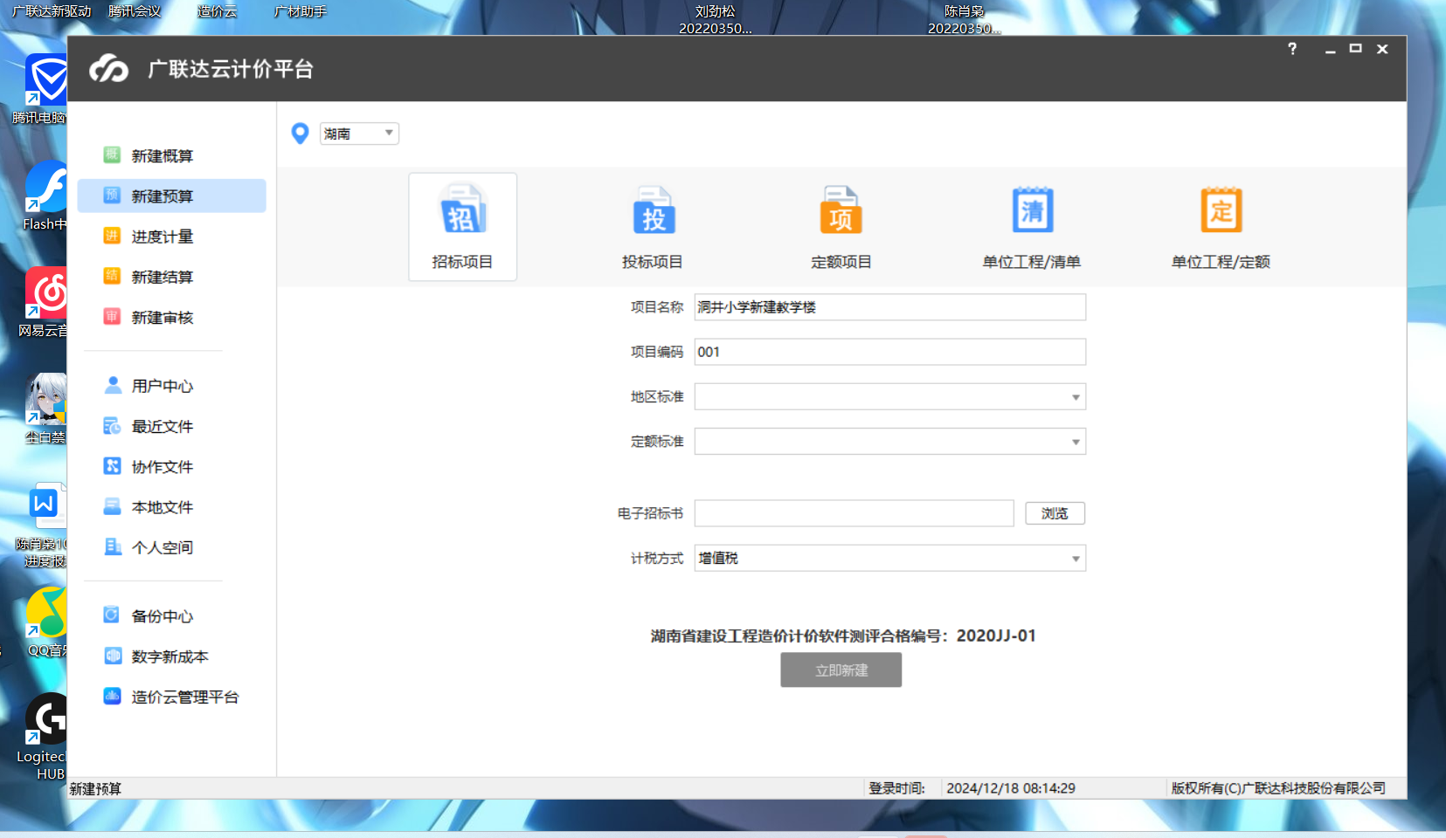The height and width of the screenshot is (838, 1446).
Task: Click the 备份中心 icon
Action: click(112, 615)
